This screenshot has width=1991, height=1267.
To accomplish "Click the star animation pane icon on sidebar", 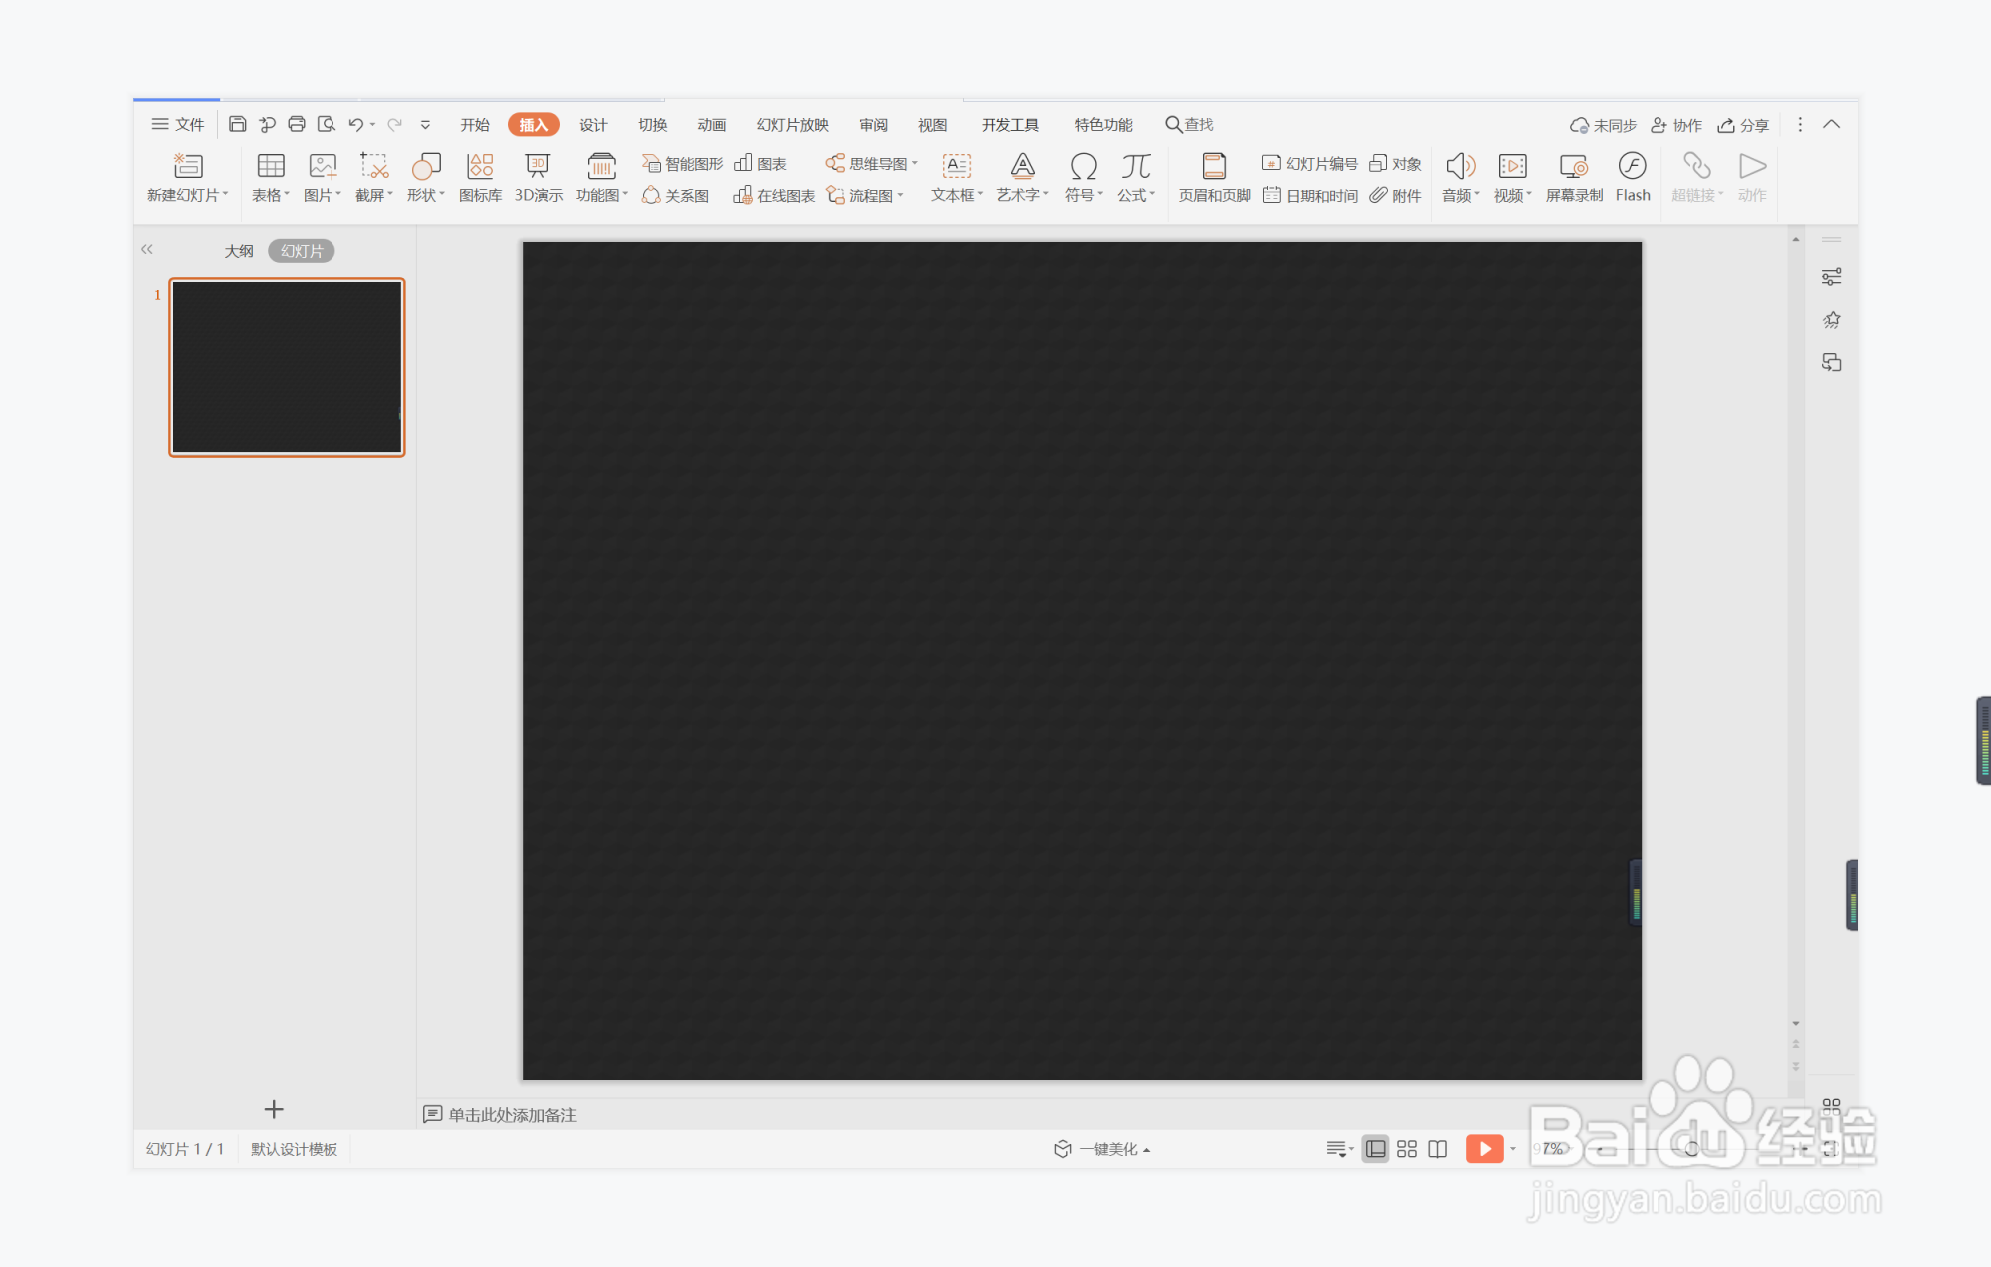I will pyautogui.click(x=1831, y=319).
